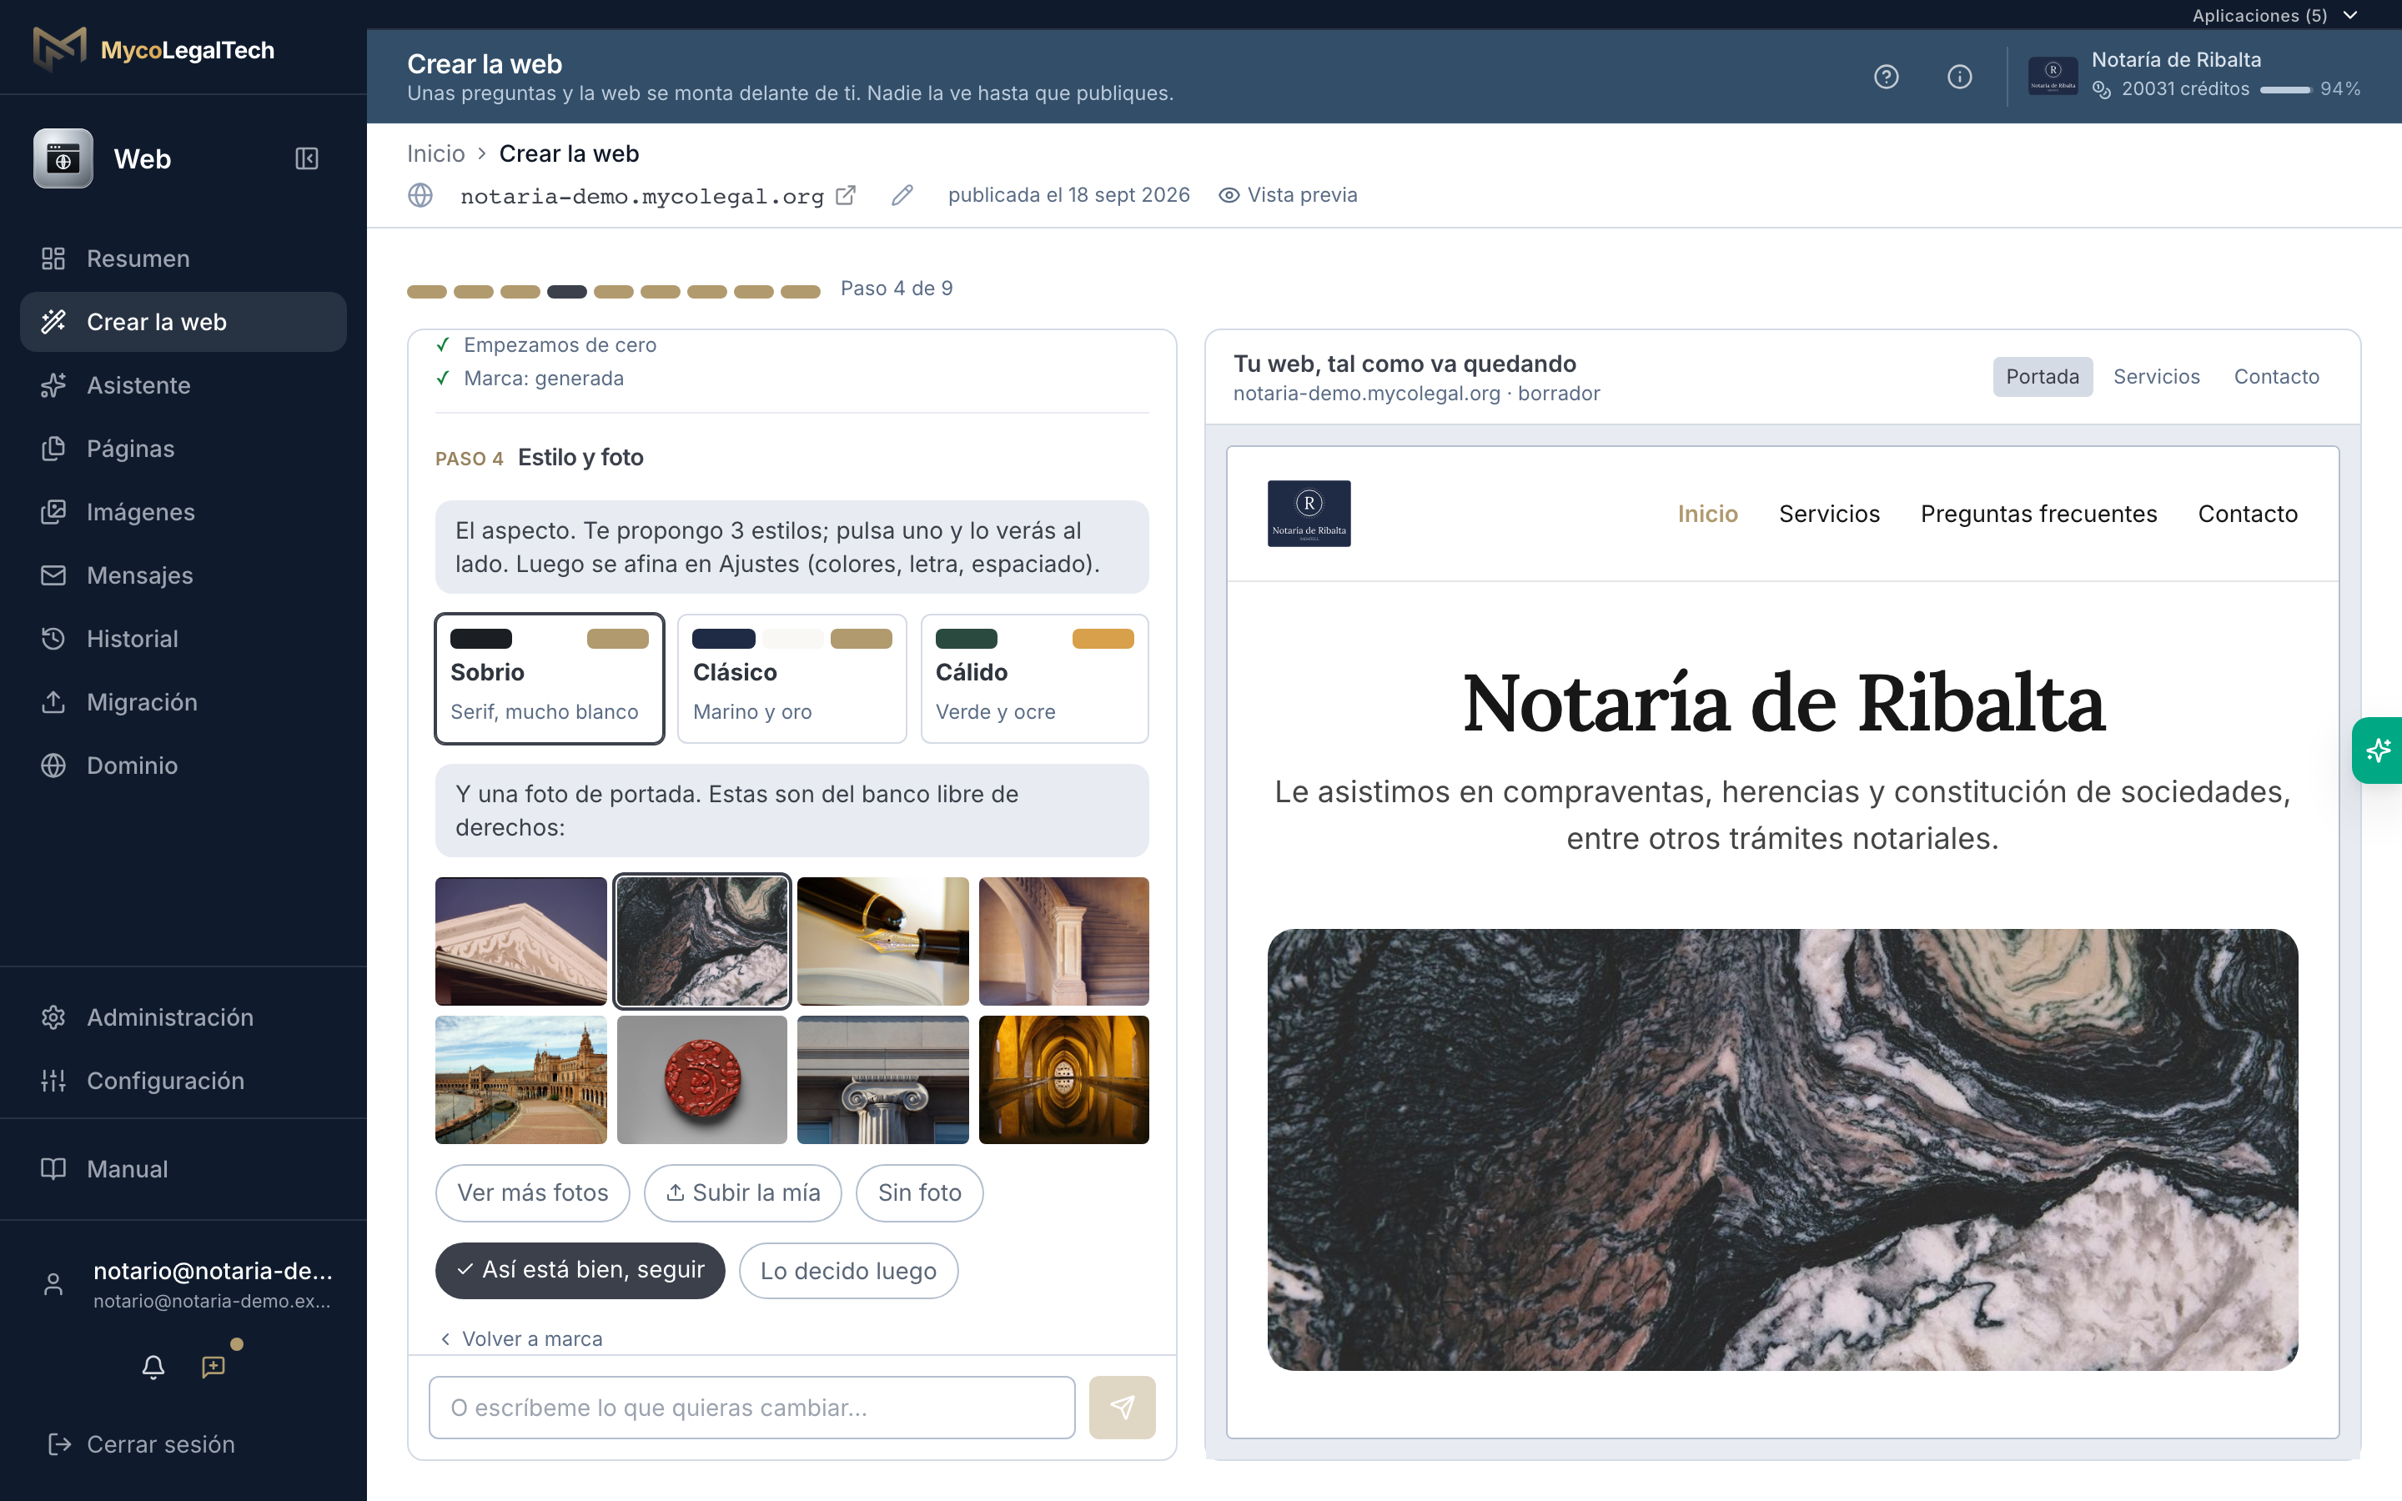The image size is (2402, 1501).
Task: Open Dominio in sidebar
Action: [x=183, y=766]
